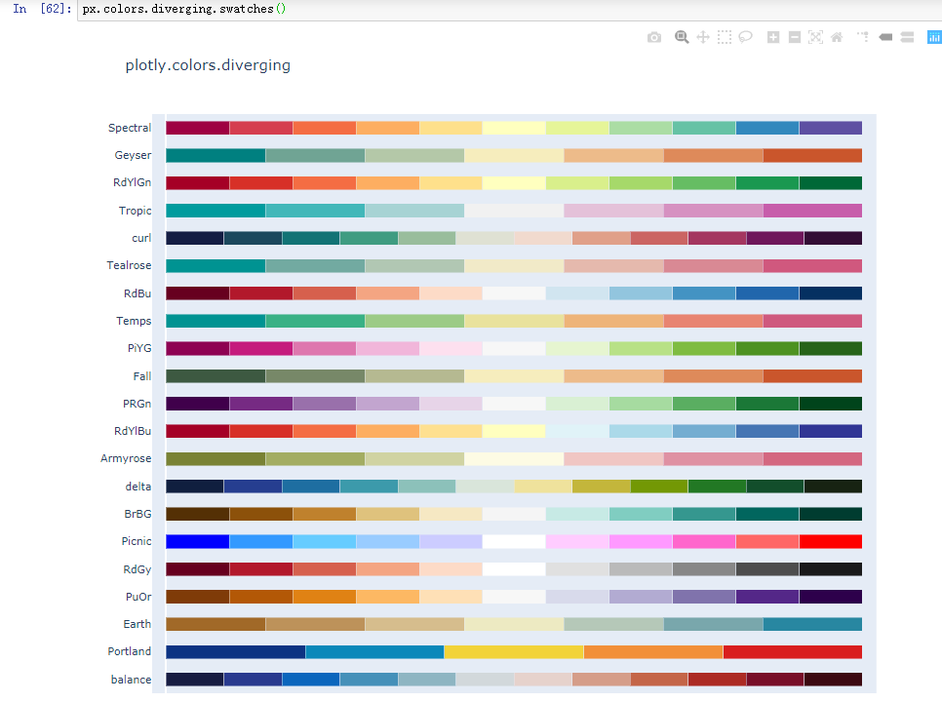942x702 pixels.
Task: Click the Autoscale icon
Action: coord(815,37)
